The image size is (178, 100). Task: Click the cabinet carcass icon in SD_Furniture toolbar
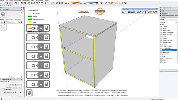[129, 12]
